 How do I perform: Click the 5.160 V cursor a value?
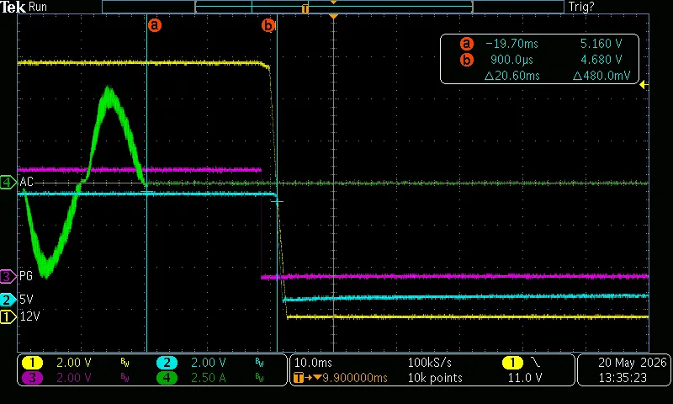click(601, 44)
